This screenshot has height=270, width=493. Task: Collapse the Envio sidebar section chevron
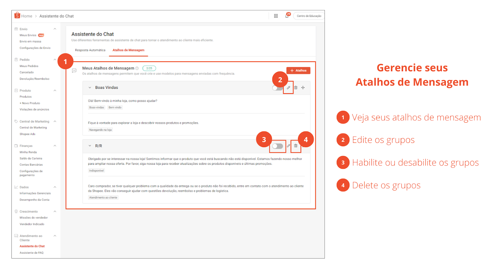(55, 29)
